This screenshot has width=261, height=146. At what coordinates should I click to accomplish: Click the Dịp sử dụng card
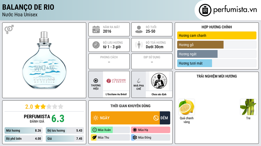point(152,61)
